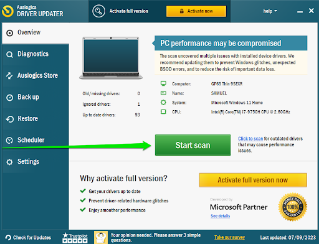Click the computer name SAMUEL
Screen dimensions: 319x244
[x=219, y=93]
